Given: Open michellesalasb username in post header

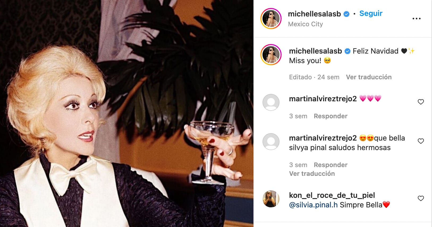Looking at the screenshot, I should [314, 14].
